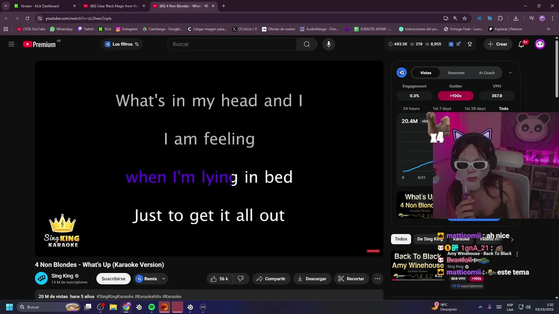The image size is (559, 314).
Task: Open the notifications bell
Action: coord(521,44)
